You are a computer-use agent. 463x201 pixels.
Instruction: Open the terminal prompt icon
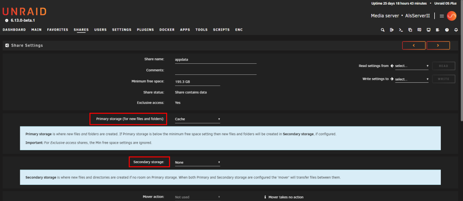pos(400,30)
